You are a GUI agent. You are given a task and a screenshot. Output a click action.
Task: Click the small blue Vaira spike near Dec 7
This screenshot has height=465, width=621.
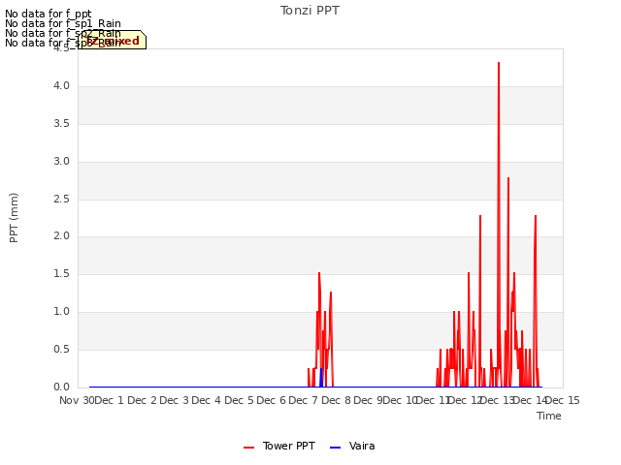321,378
